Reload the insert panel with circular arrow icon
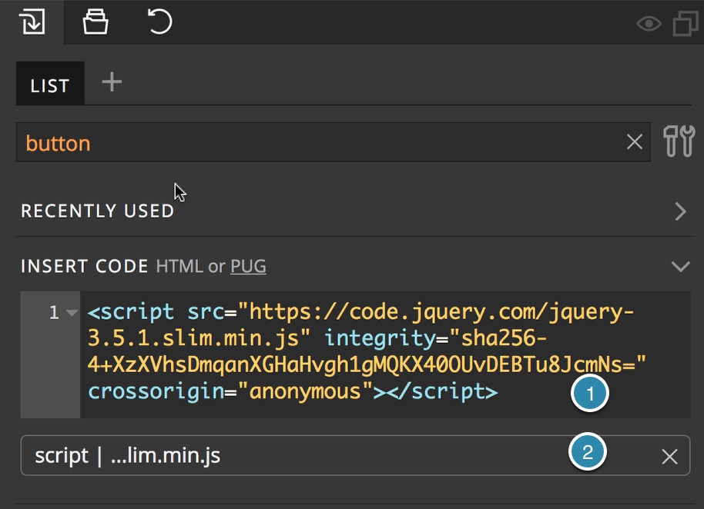 click(x=159, y=22)
